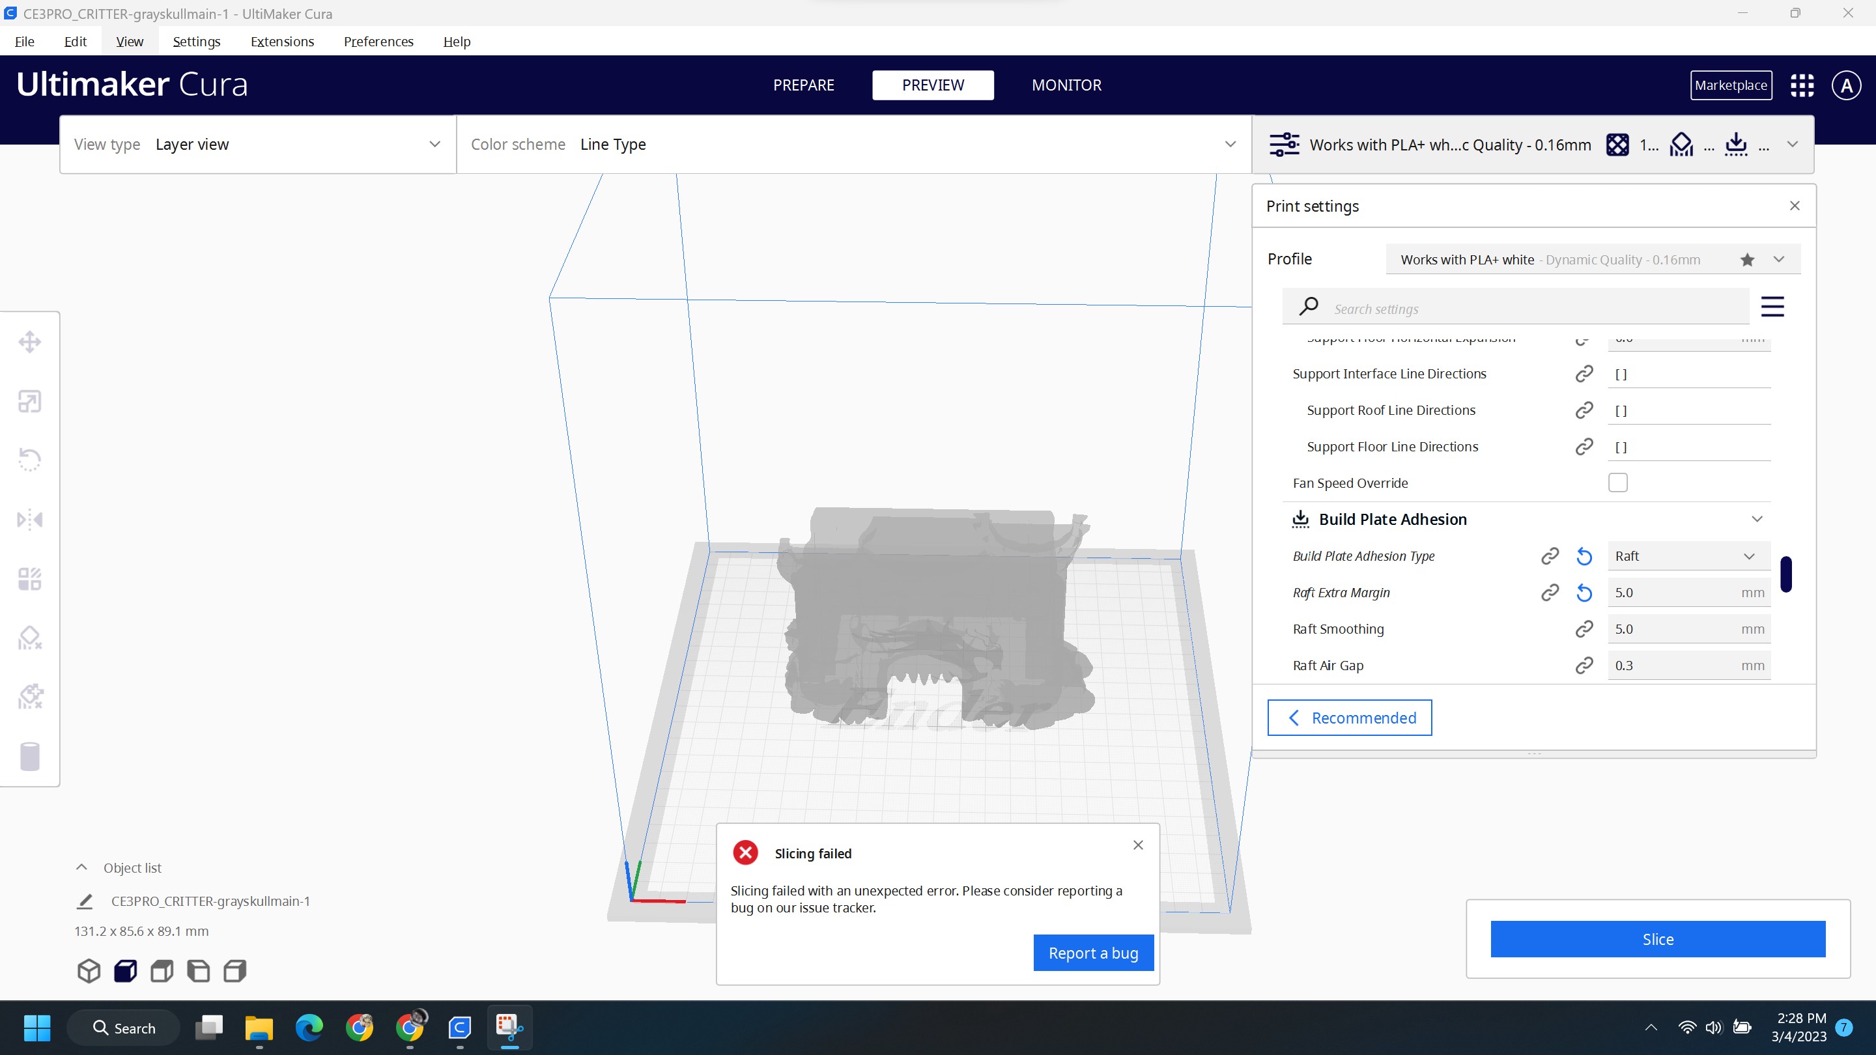Select the Mirror tool
The height and width of the screenshot is (1055, 1876).
pos(29,518)
